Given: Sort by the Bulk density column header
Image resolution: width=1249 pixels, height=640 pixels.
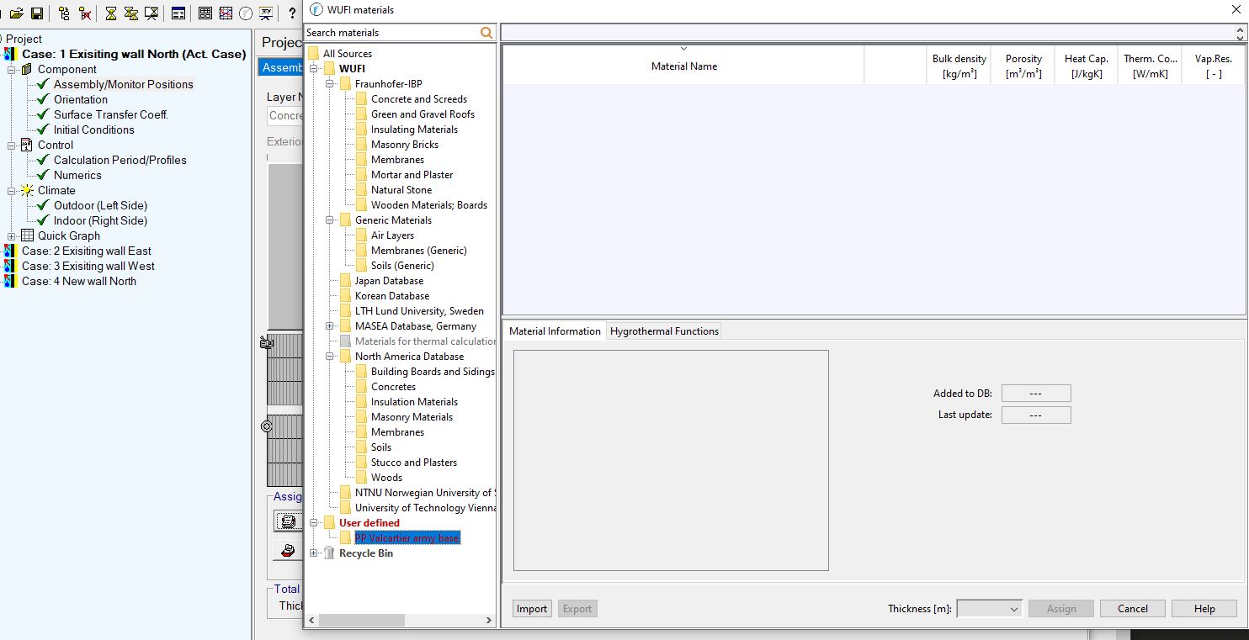Looking at the screenshot, I should 959,66.
